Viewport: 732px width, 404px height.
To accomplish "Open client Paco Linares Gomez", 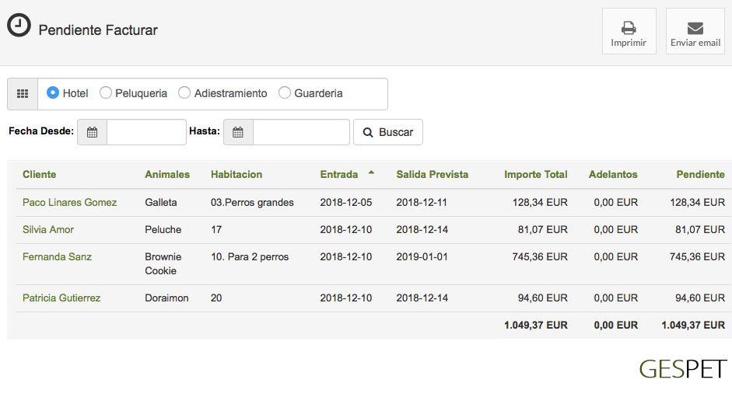I will coord(69,203).
